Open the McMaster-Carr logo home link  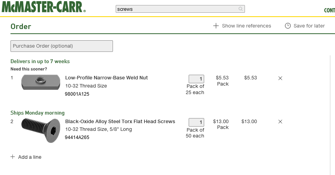(x=44, y=7)
